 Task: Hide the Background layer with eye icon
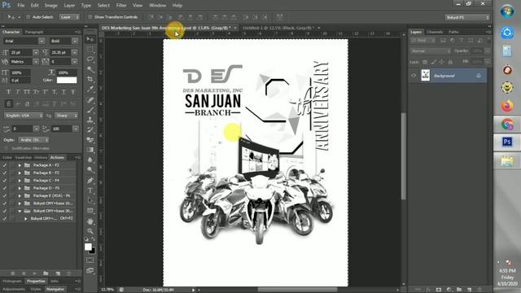click(414, 76)
